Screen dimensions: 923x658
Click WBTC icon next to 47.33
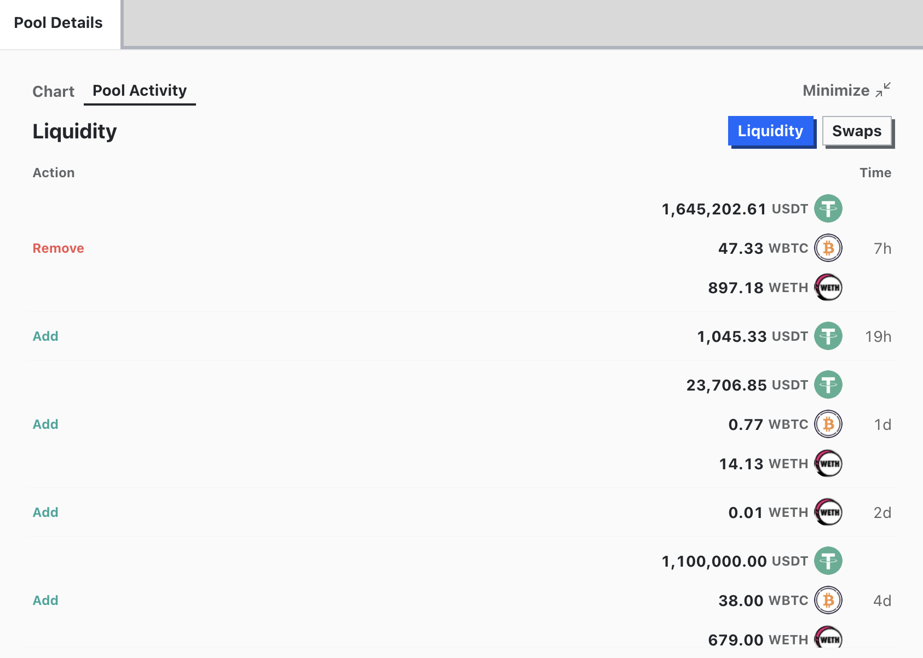pos(828,248)
